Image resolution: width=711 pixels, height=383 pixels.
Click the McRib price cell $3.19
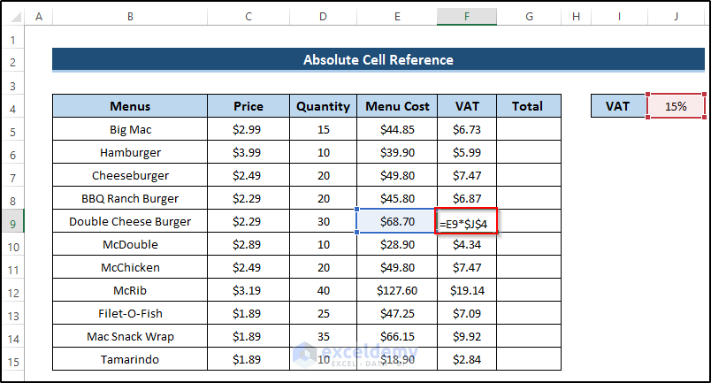click(248, 290)
